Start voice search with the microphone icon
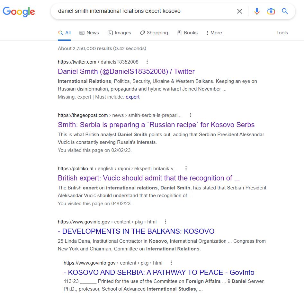304x297 pixels. pyautogui.click(x=257, y=11)
